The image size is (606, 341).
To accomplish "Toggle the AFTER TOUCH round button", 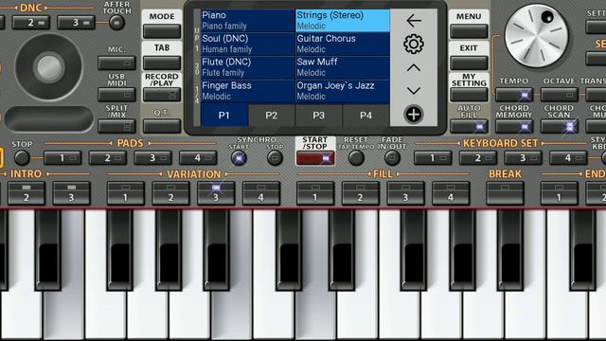I will coord(116,23).
